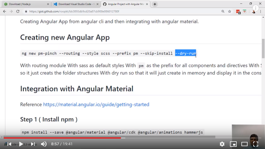Mute the video volume
The width and height of the screenshot is (265, 149).
(x=44, y=144)
